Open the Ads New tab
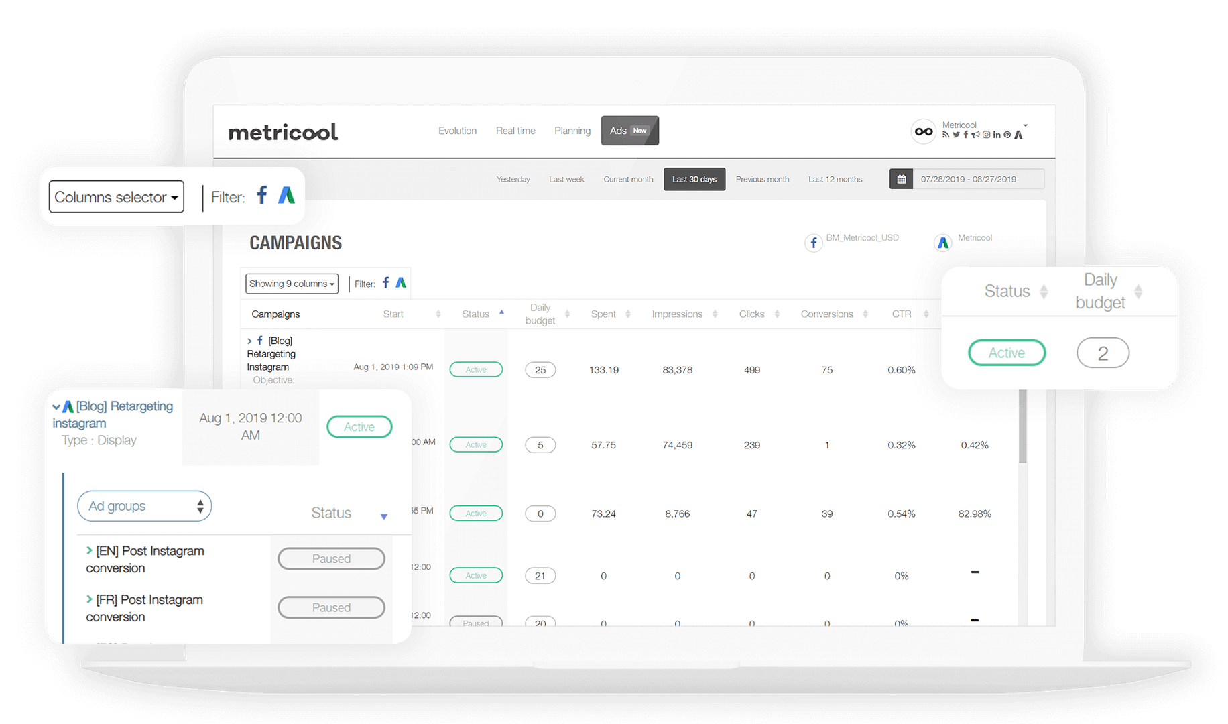The height and width of the screenshot is (724, 1228). pos(630,131)
